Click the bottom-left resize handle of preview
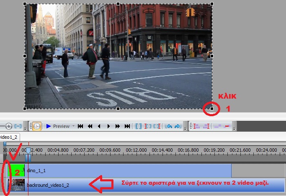Screen dimensions: 286x196 (25, 109)
